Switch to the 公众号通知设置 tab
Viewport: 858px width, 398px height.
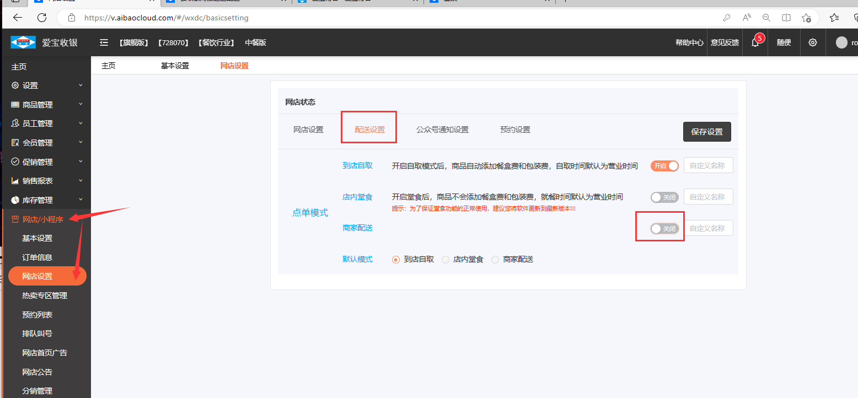(x=442, y=130)
